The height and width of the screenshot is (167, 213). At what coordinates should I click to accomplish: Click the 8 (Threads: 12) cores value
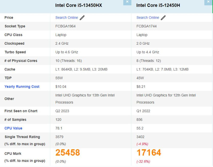[149, 61]
